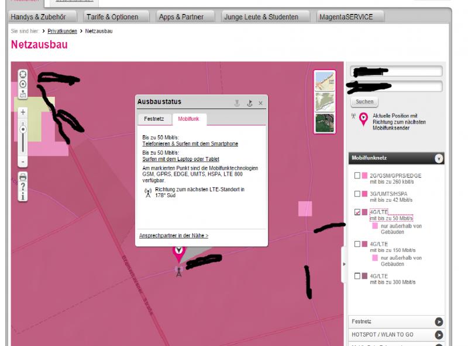Click the Ausbaustatus popup title
This screenshot has height=346, width=468.
point(159,102)
